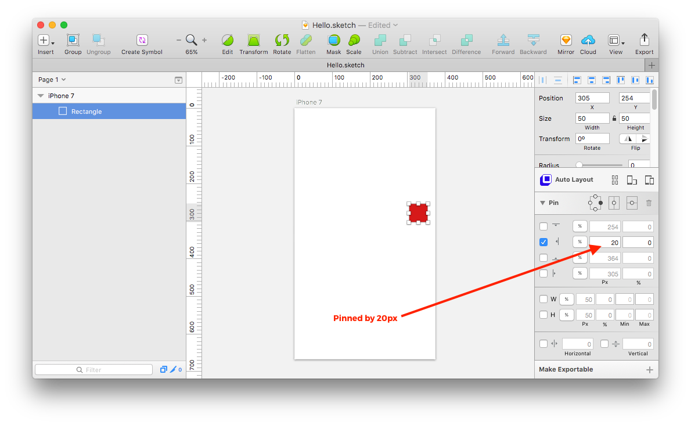Image resolution: width=691 pixels, height=425 pixels.
Task: Click the four-sided pin edges icon
Action: [x=595, y=203]
